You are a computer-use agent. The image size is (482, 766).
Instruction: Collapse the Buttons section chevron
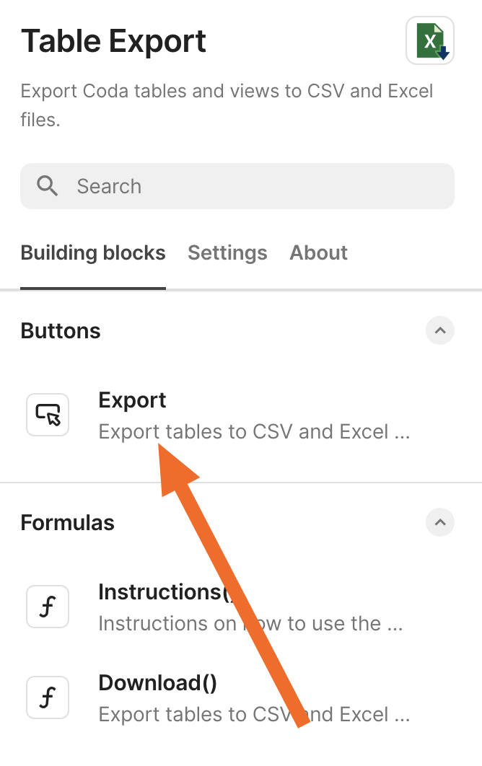tap(440, 331)
